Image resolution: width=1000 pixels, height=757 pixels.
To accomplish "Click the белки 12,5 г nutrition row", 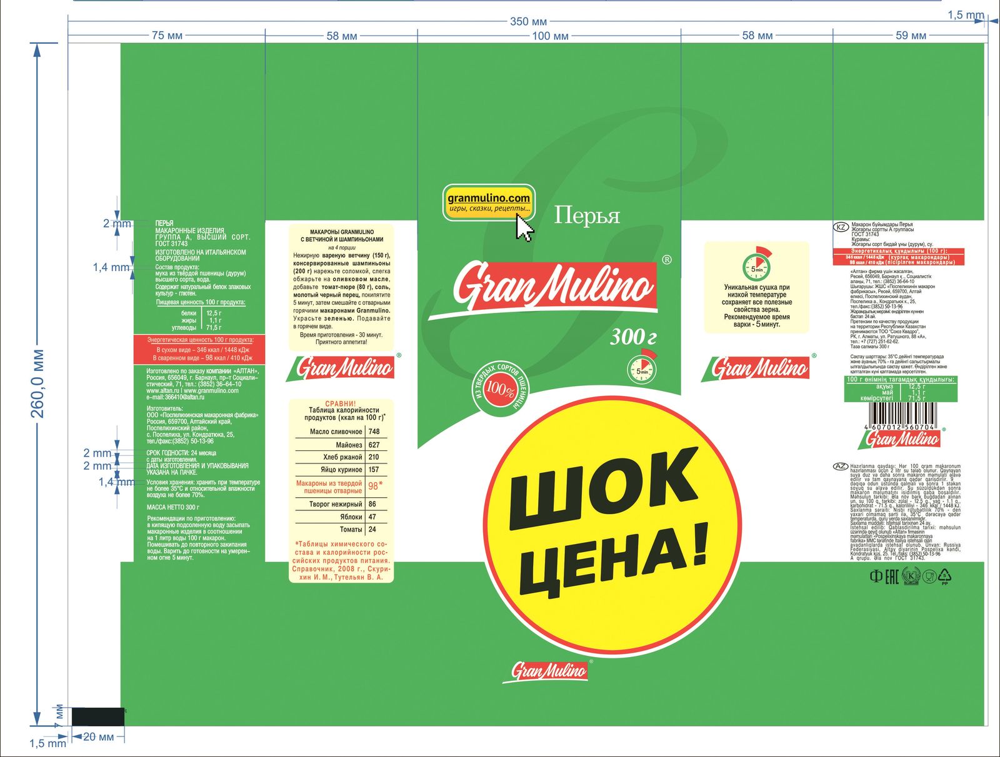I will [x=201, y=314].
